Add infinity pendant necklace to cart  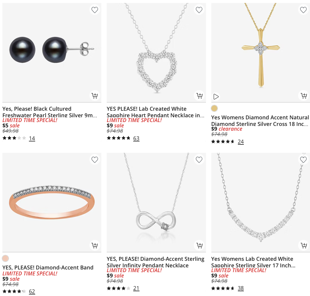(199, 245)
